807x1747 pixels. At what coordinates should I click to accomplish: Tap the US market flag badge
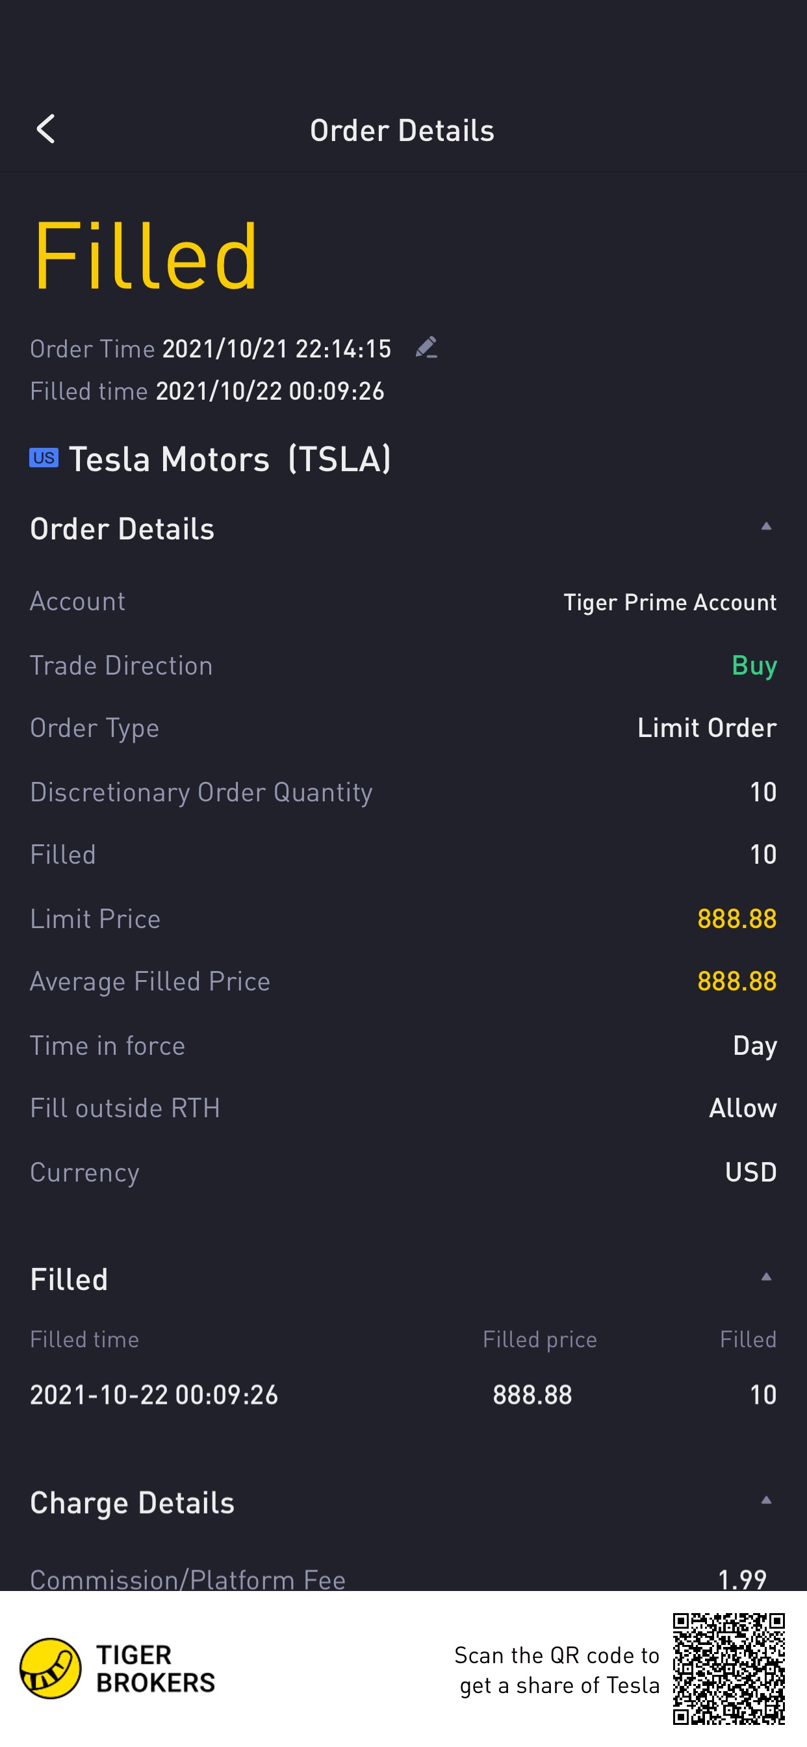(x=44, y=458)
